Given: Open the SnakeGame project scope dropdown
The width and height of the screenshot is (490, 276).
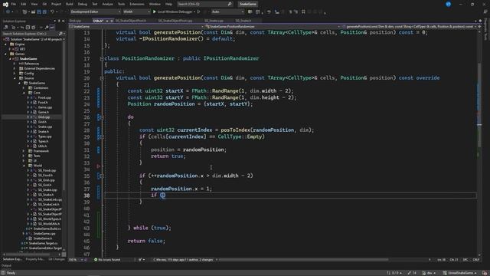Looking at the screenshot, I should [136, 27].
